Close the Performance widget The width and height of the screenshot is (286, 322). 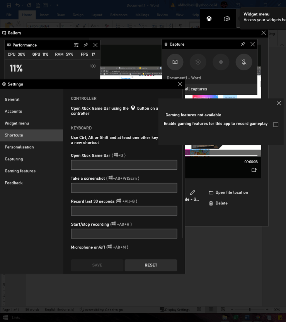coord(95,45)
